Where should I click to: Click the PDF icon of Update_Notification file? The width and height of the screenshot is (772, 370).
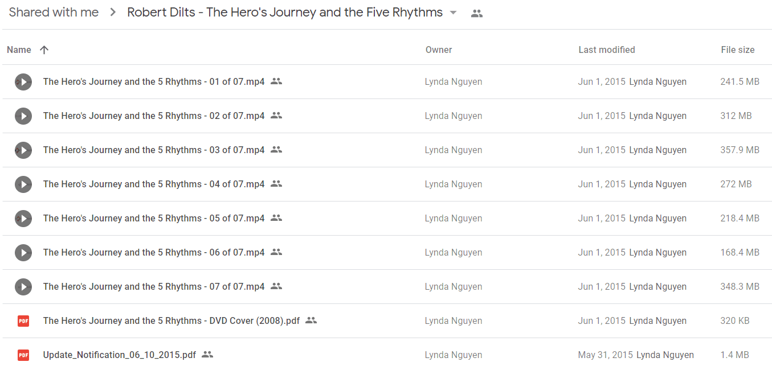coord(23,355)
